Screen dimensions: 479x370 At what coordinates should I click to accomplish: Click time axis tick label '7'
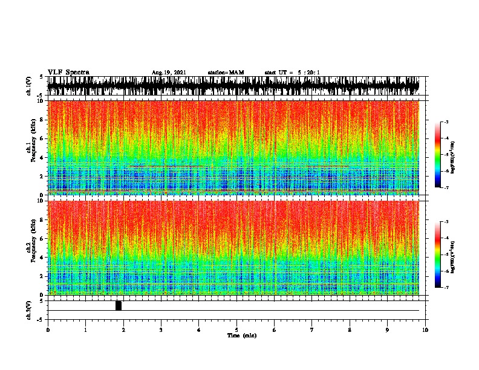312,330
